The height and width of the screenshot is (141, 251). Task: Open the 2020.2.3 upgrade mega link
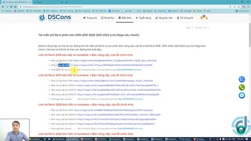pos(119,115)
